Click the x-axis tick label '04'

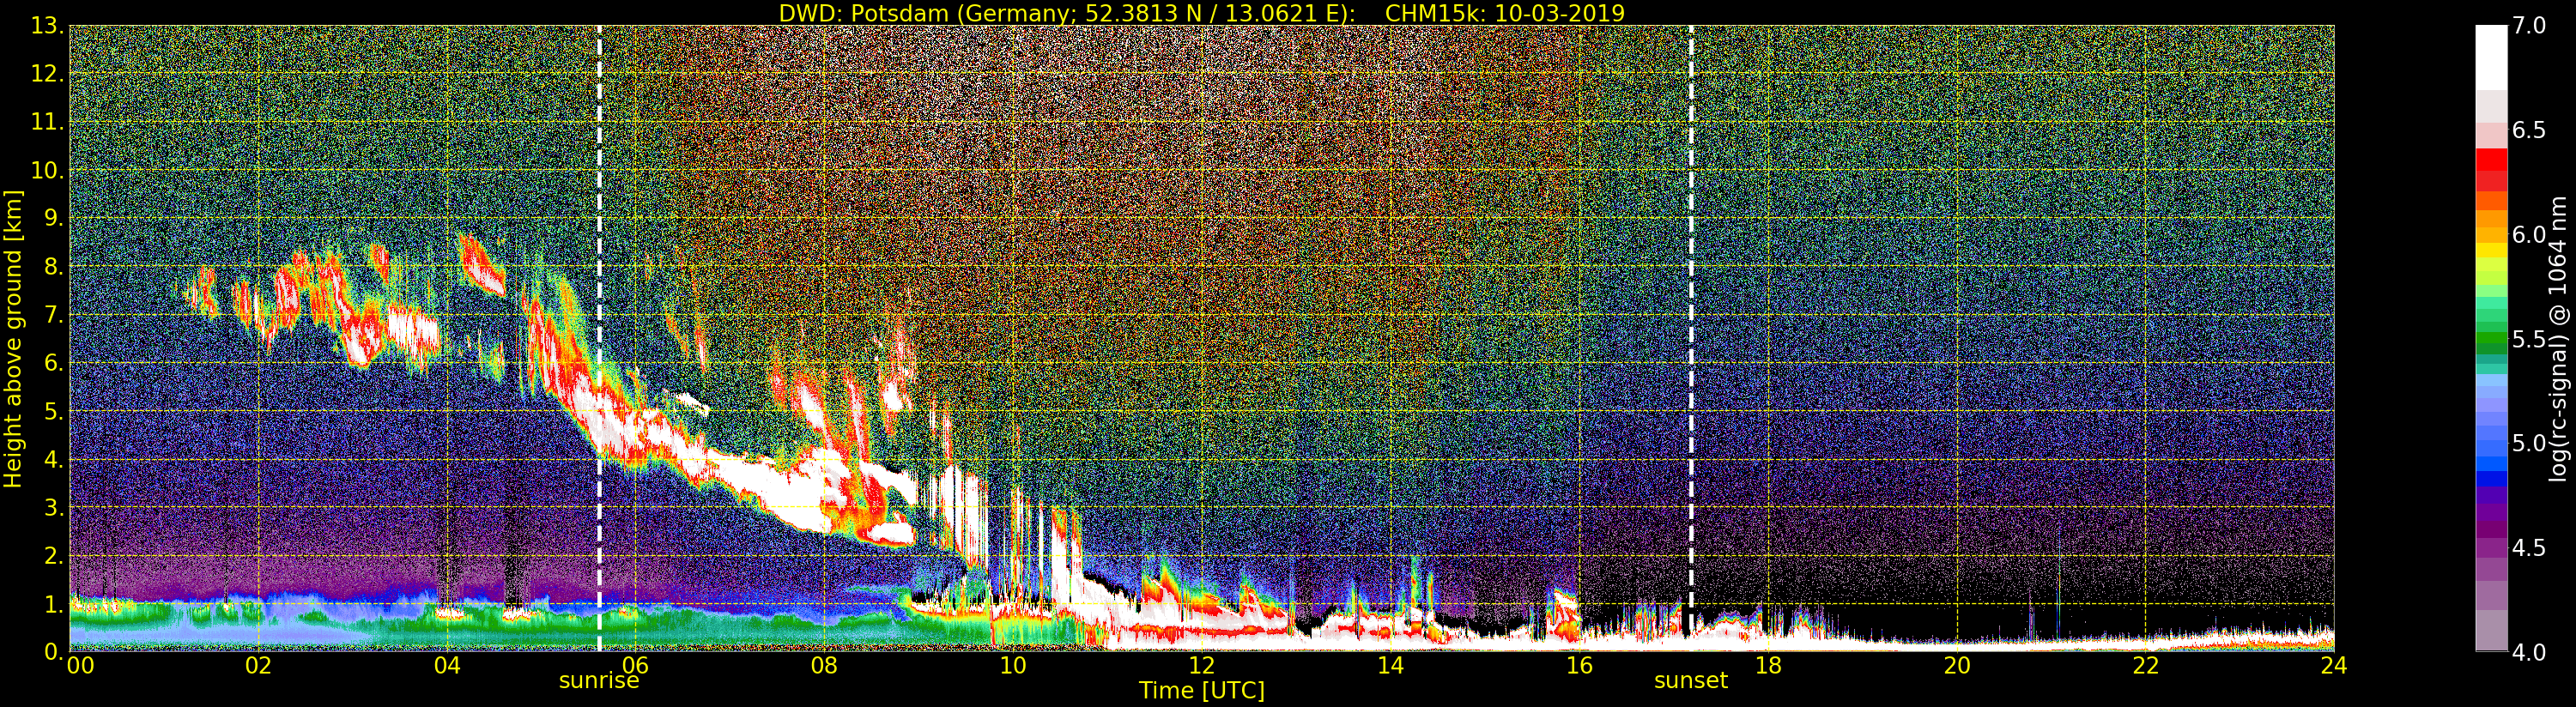[x=447, y=665]
